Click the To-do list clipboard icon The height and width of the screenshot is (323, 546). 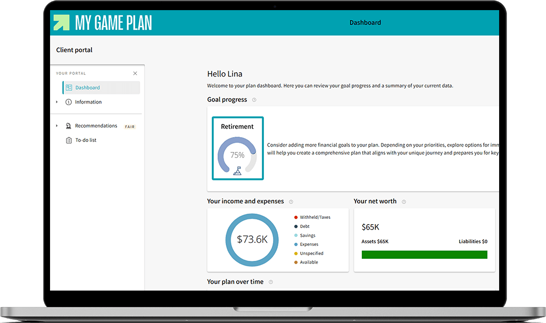point(69,140)
